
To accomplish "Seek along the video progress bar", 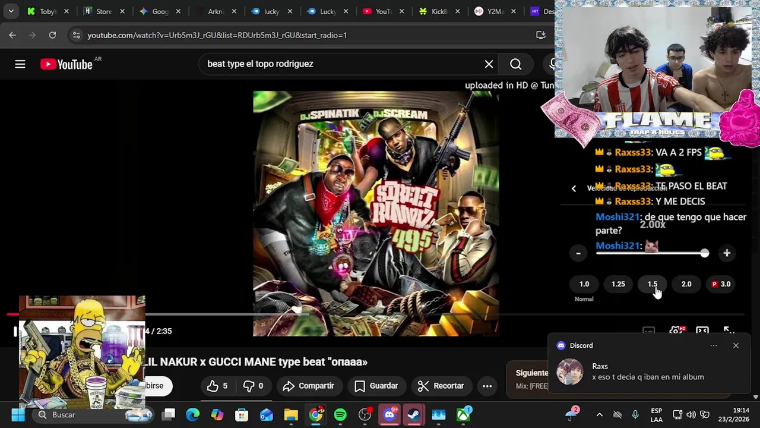I will click(375, 314).
